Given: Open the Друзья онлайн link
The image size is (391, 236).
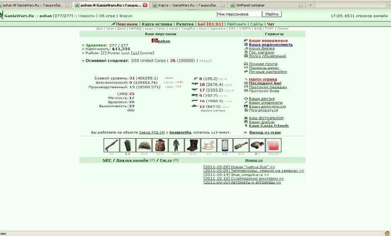Looking at the screenshot, I should [x=132, y=160].
